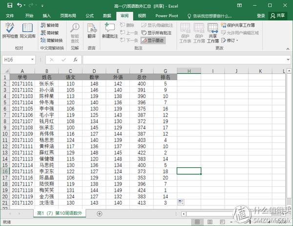Switch to Normal view icon in status bar
The image size is (293, 226).
pos(197,222)
